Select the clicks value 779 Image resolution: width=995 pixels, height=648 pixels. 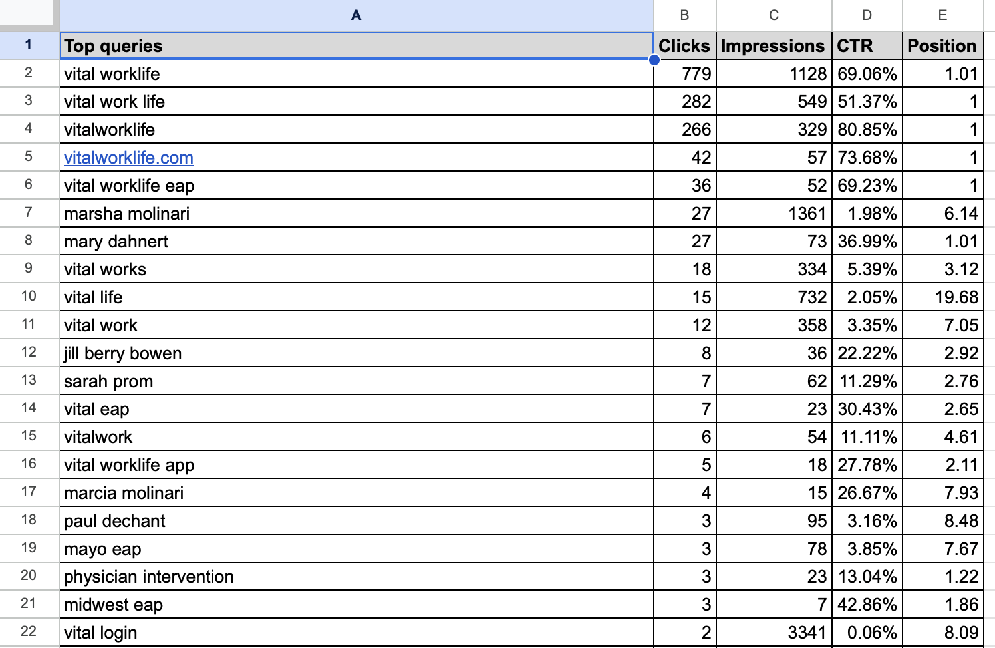point(685,74)
